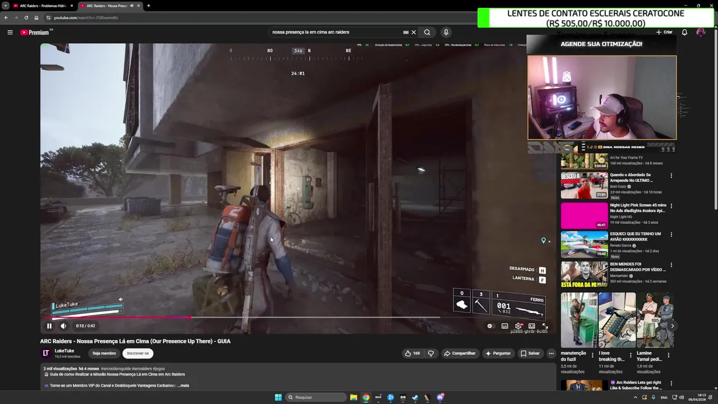The width and height of the screenshot is (718, 404).
Task: Mute the video using the volume icon
Action: point(63,326)
